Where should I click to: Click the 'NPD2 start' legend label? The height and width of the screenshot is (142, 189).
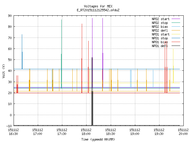click(x=161, y=19)
